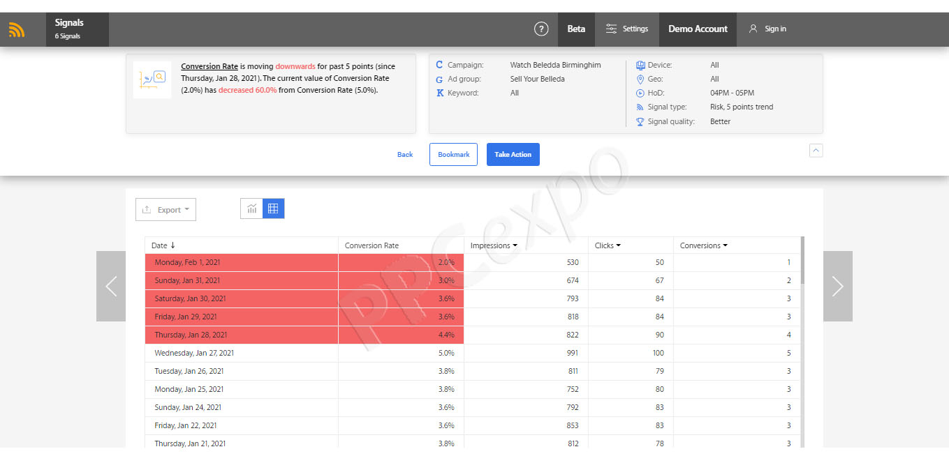Open Settings in the top bar
949x463 pixels.
point(627,29)
